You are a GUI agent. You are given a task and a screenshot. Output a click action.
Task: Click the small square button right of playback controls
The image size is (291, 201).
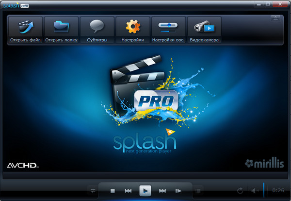tap(198, 191)
